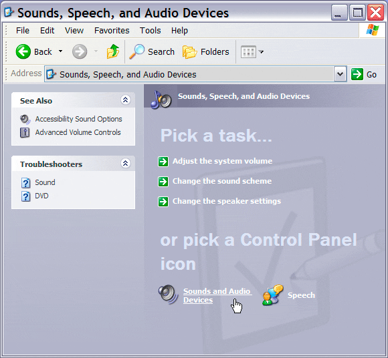Open Advanced Volume Controls icon
388x358 pixels.
point(25,133)
